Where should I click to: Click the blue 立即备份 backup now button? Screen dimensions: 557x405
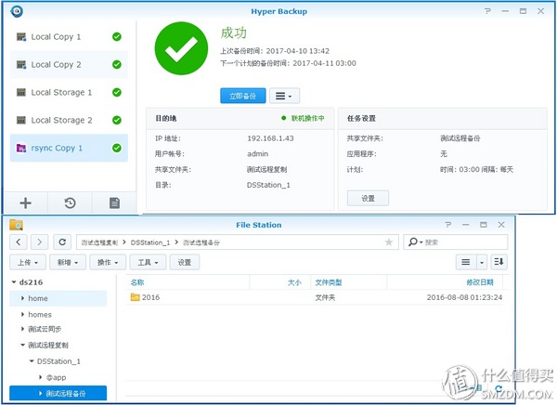click(243, 96)
